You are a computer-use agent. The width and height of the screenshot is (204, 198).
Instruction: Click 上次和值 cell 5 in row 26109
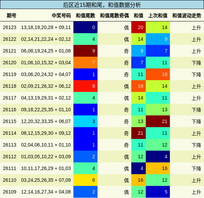coord(158,192)
